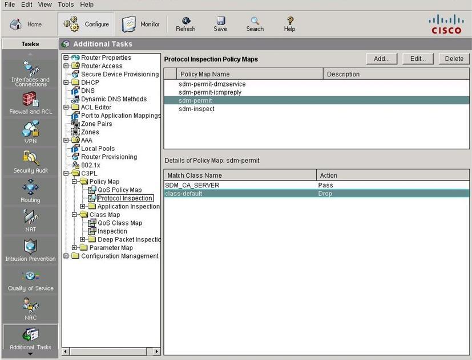Screen dimensions: 472x360
Task: Select the Inspection class map item
Action: [x=112, y=231]
